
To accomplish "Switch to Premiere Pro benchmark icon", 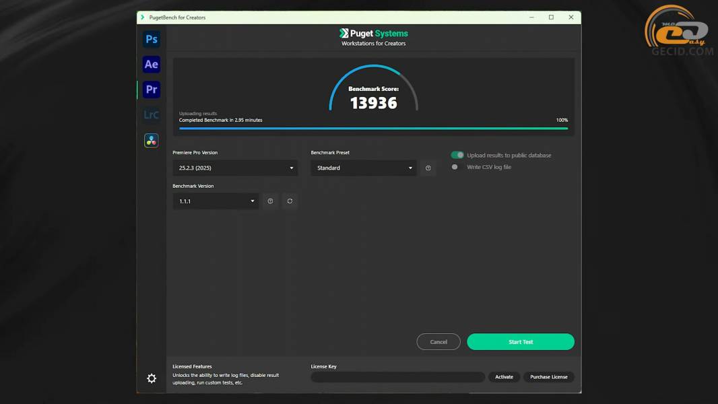I will click(152, 90).
